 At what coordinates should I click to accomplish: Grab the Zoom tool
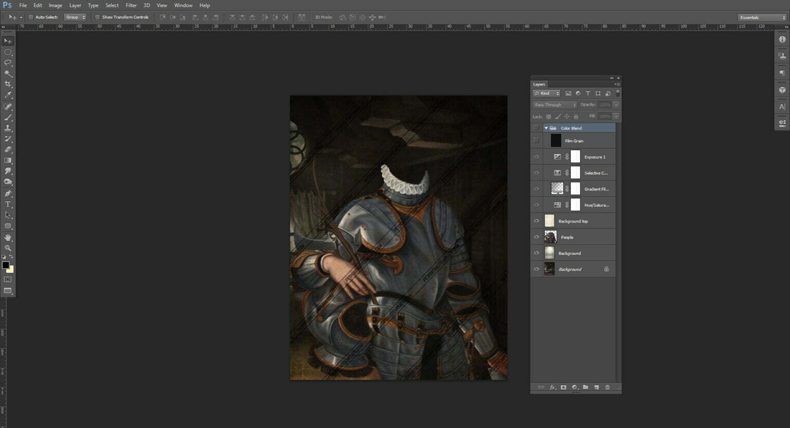click(x=8, y=248)
